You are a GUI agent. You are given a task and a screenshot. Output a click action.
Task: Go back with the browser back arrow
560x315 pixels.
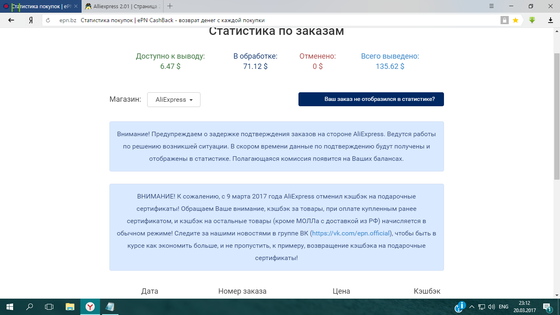pyautogui.click(x=11, y=20)
